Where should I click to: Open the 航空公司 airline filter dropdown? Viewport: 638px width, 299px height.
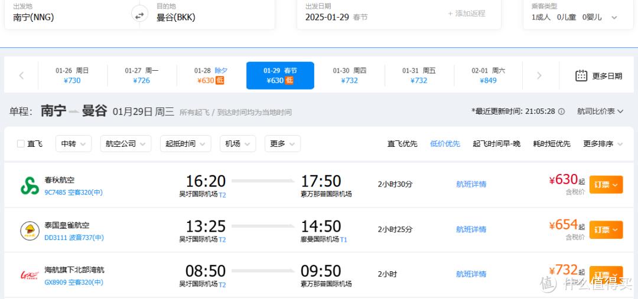coord(125,144)
